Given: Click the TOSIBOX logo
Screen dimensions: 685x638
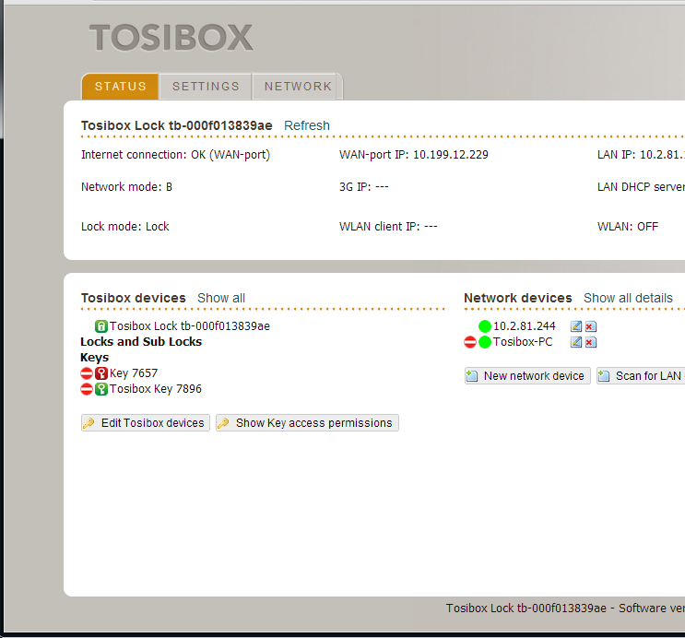Looking at the screenshot, I should [x=171, y=38].
